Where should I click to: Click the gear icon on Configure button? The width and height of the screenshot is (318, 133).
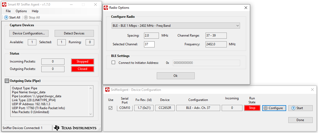tap(265, 108)
